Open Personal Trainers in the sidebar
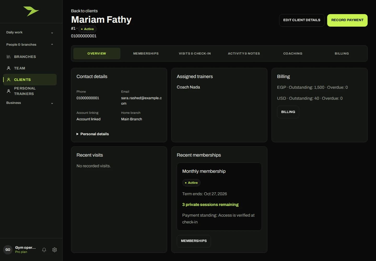 click(x=30, y=91)
